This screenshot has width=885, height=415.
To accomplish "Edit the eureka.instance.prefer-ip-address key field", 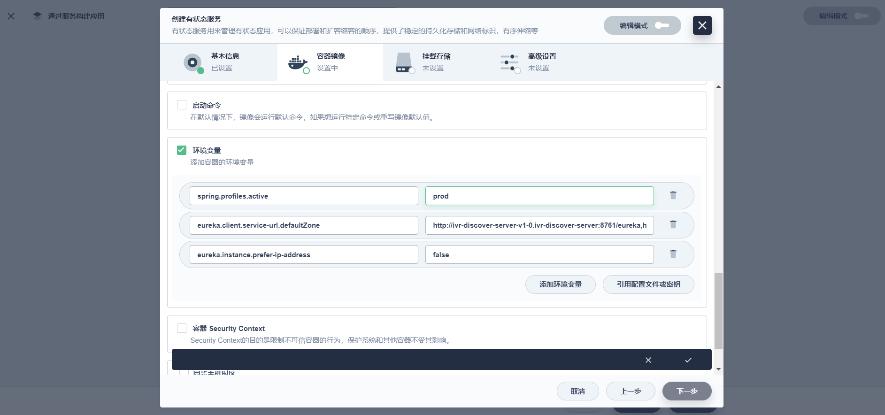I will coord(304,254).
